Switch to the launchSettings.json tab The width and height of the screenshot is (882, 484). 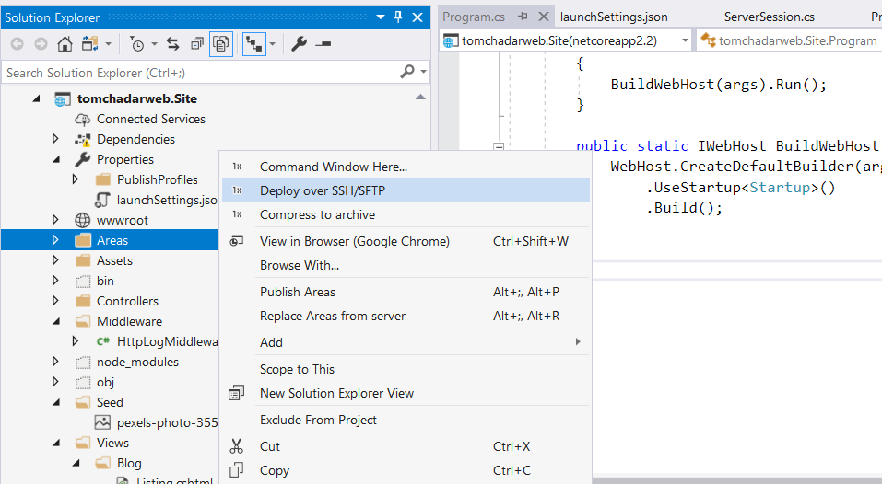[x=614, y=17]
